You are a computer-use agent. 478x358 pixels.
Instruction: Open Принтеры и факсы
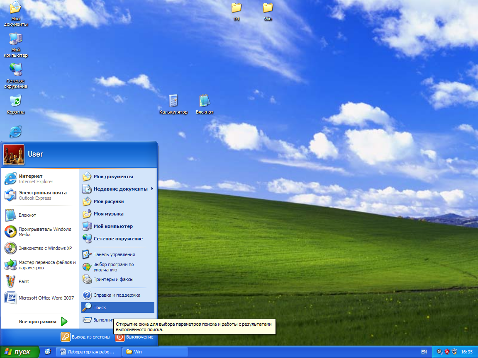[118, 279]
